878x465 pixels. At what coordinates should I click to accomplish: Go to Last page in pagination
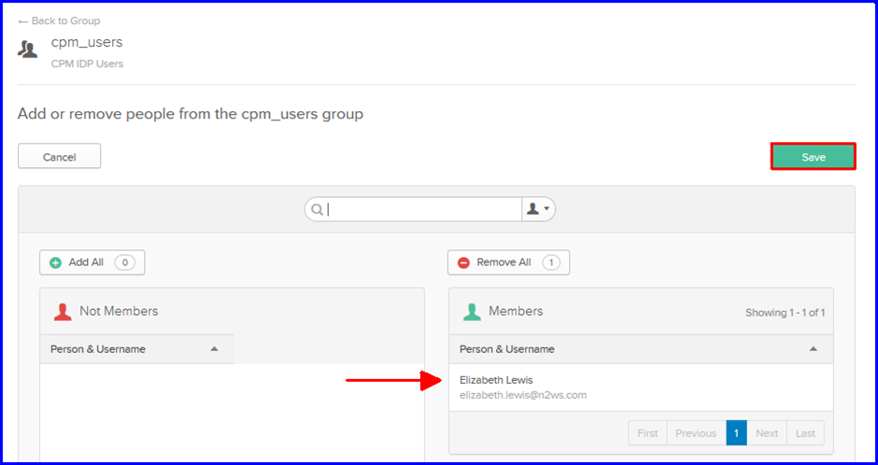[806, 433]
